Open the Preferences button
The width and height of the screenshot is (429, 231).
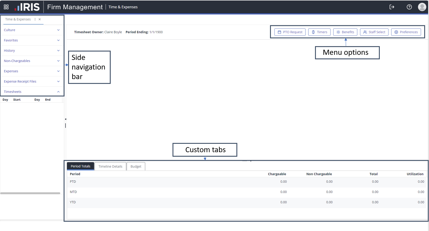[406, 32]
